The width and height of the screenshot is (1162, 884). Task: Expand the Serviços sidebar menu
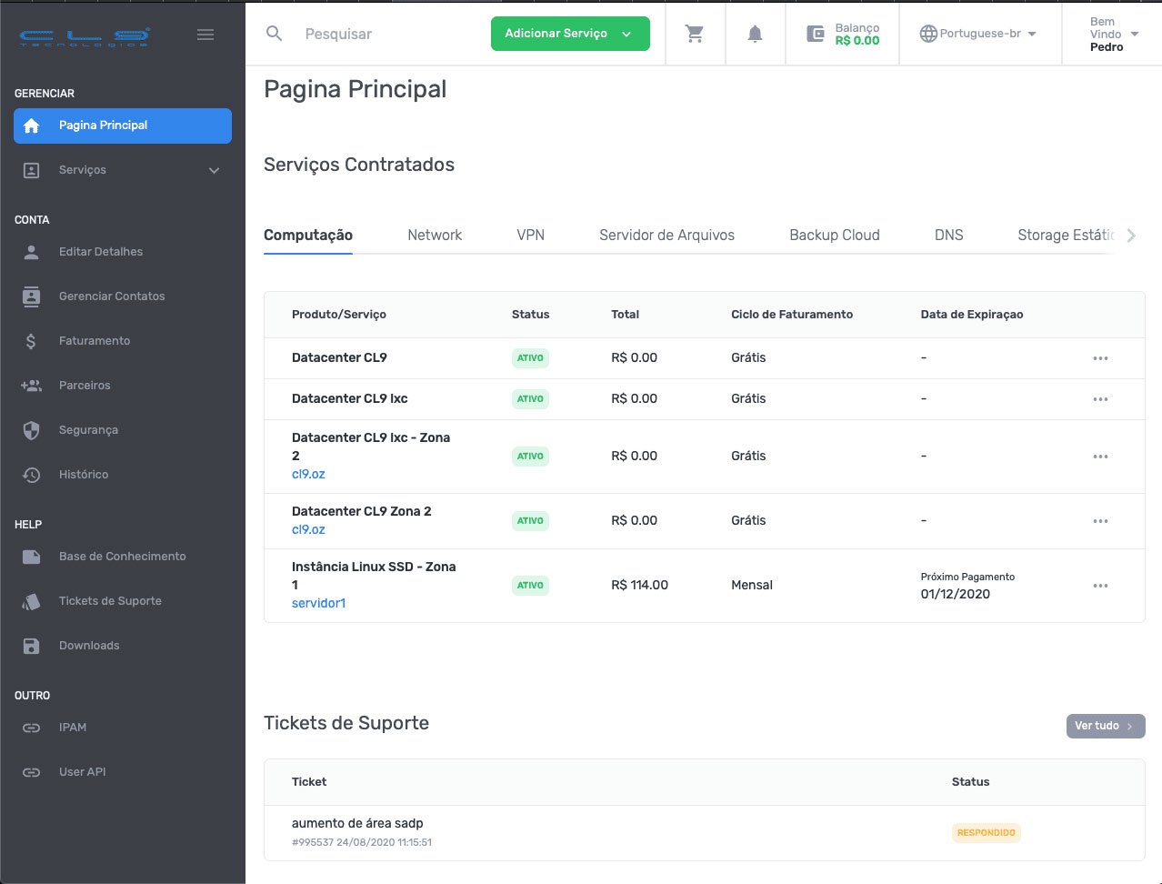pyautogui.click(x=123, y=170)
